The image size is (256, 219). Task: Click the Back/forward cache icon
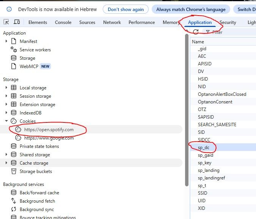tap(14, 193)
